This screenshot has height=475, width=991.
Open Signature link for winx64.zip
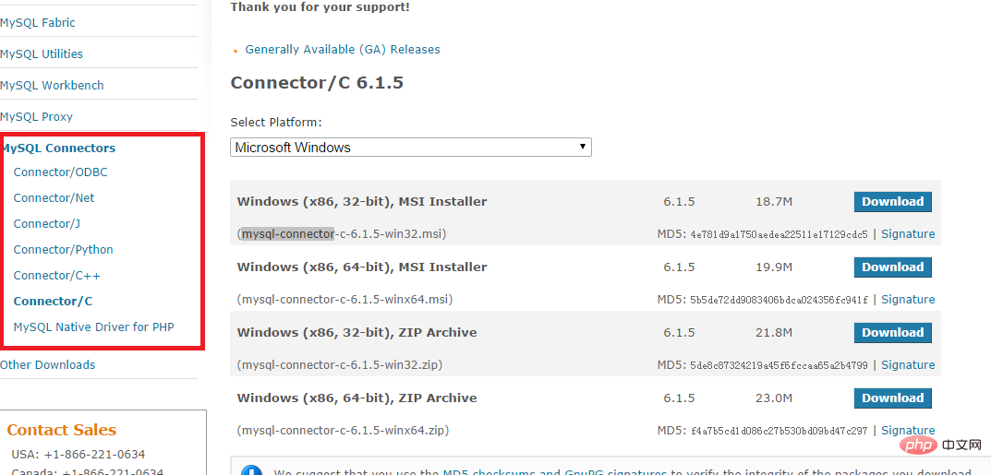click(x=908, y=430)
